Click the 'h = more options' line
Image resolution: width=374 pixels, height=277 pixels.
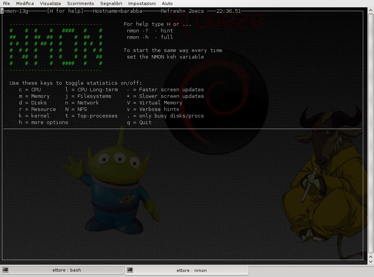44,122
